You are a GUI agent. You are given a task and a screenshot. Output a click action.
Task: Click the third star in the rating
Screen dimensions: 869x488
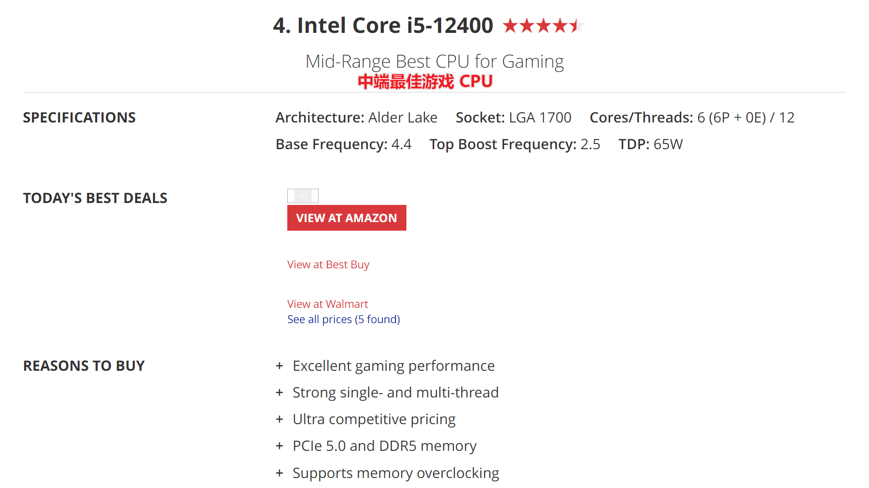tap(545, 26)
